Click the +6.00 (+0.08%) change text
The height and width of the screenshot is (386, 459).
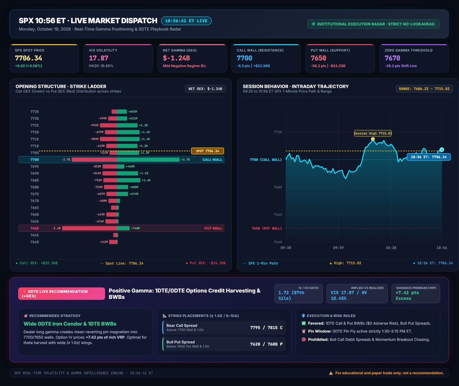tap(29, 66)
